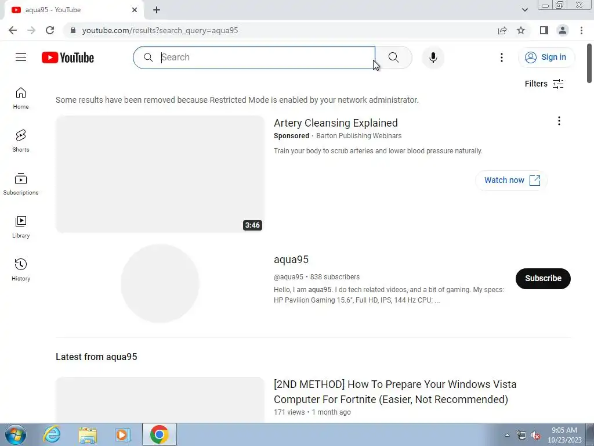Focus the YouTube search box
This screenshot has width=594, height=446.
tap(254, 57)
